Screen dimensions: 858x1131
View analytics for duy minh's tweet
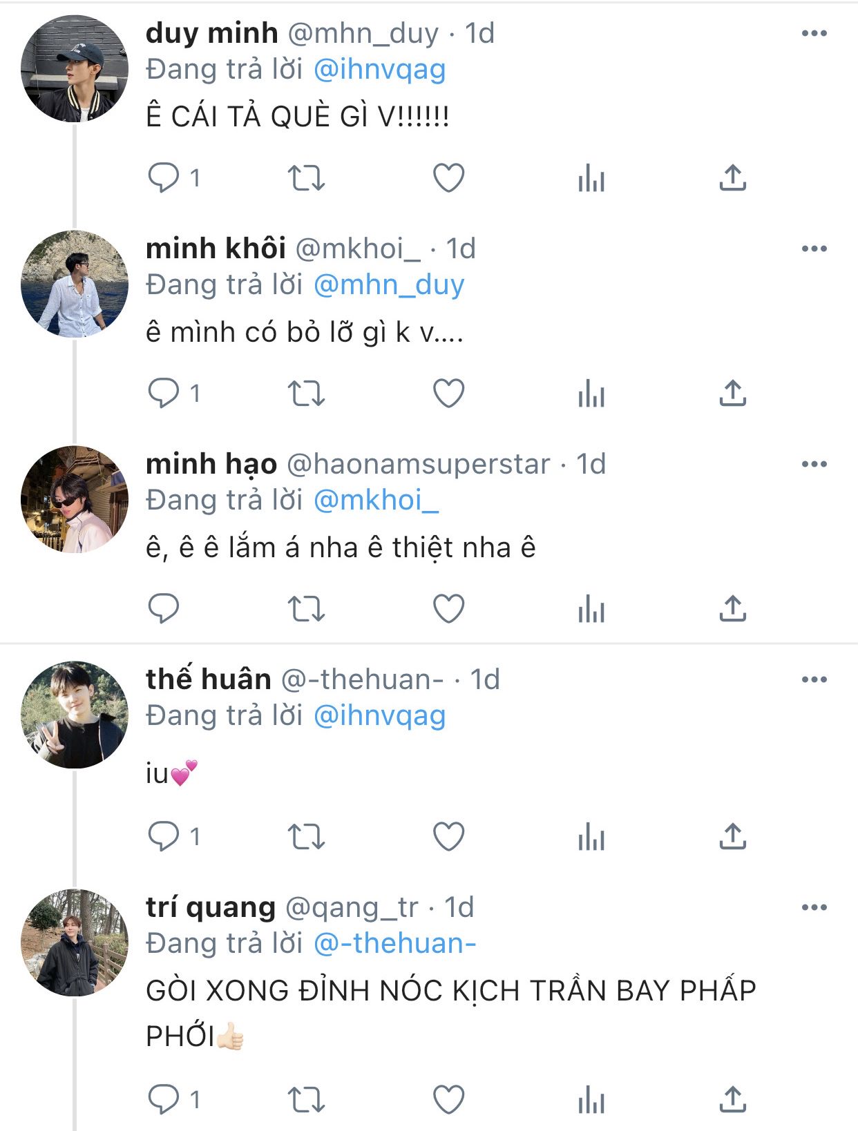[x=591, y=178]
